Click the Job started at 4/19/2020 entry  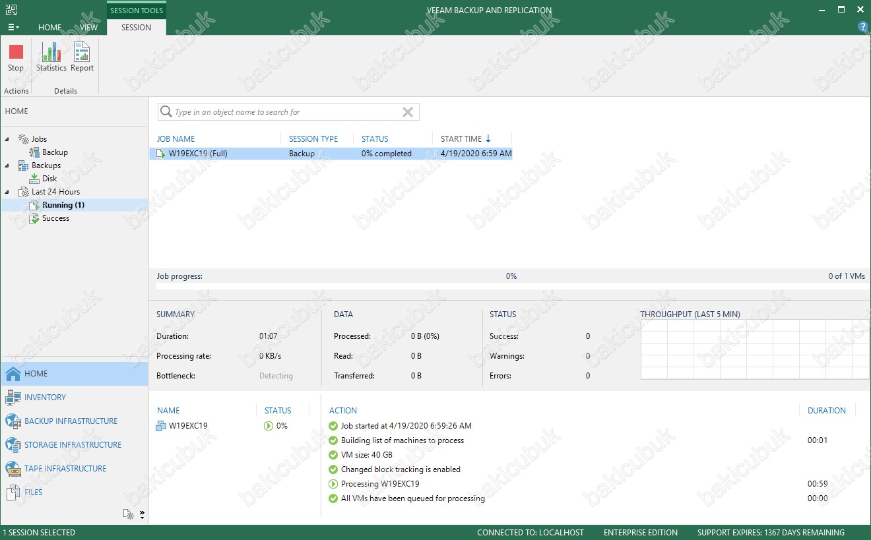[x=406, y=426]
